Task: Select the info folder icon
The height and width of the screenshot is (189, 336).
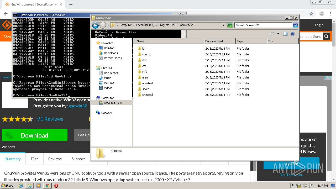Action: (x=139, y=72)
